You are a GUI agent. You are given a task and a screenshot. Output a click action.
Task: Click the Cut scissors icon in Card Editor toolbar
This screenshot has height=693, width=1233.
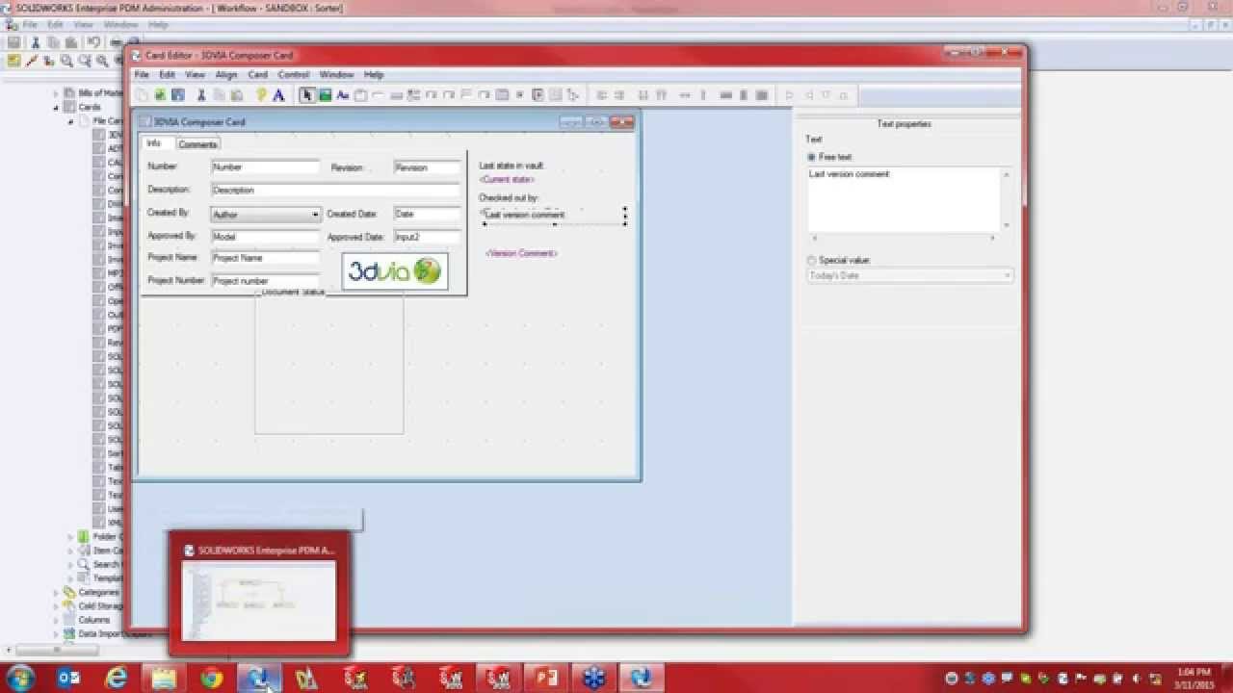tap(201, 95)
